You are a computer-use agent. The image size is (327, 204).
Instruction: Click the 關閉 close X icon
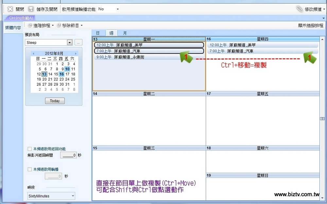[x=10, y=9]
